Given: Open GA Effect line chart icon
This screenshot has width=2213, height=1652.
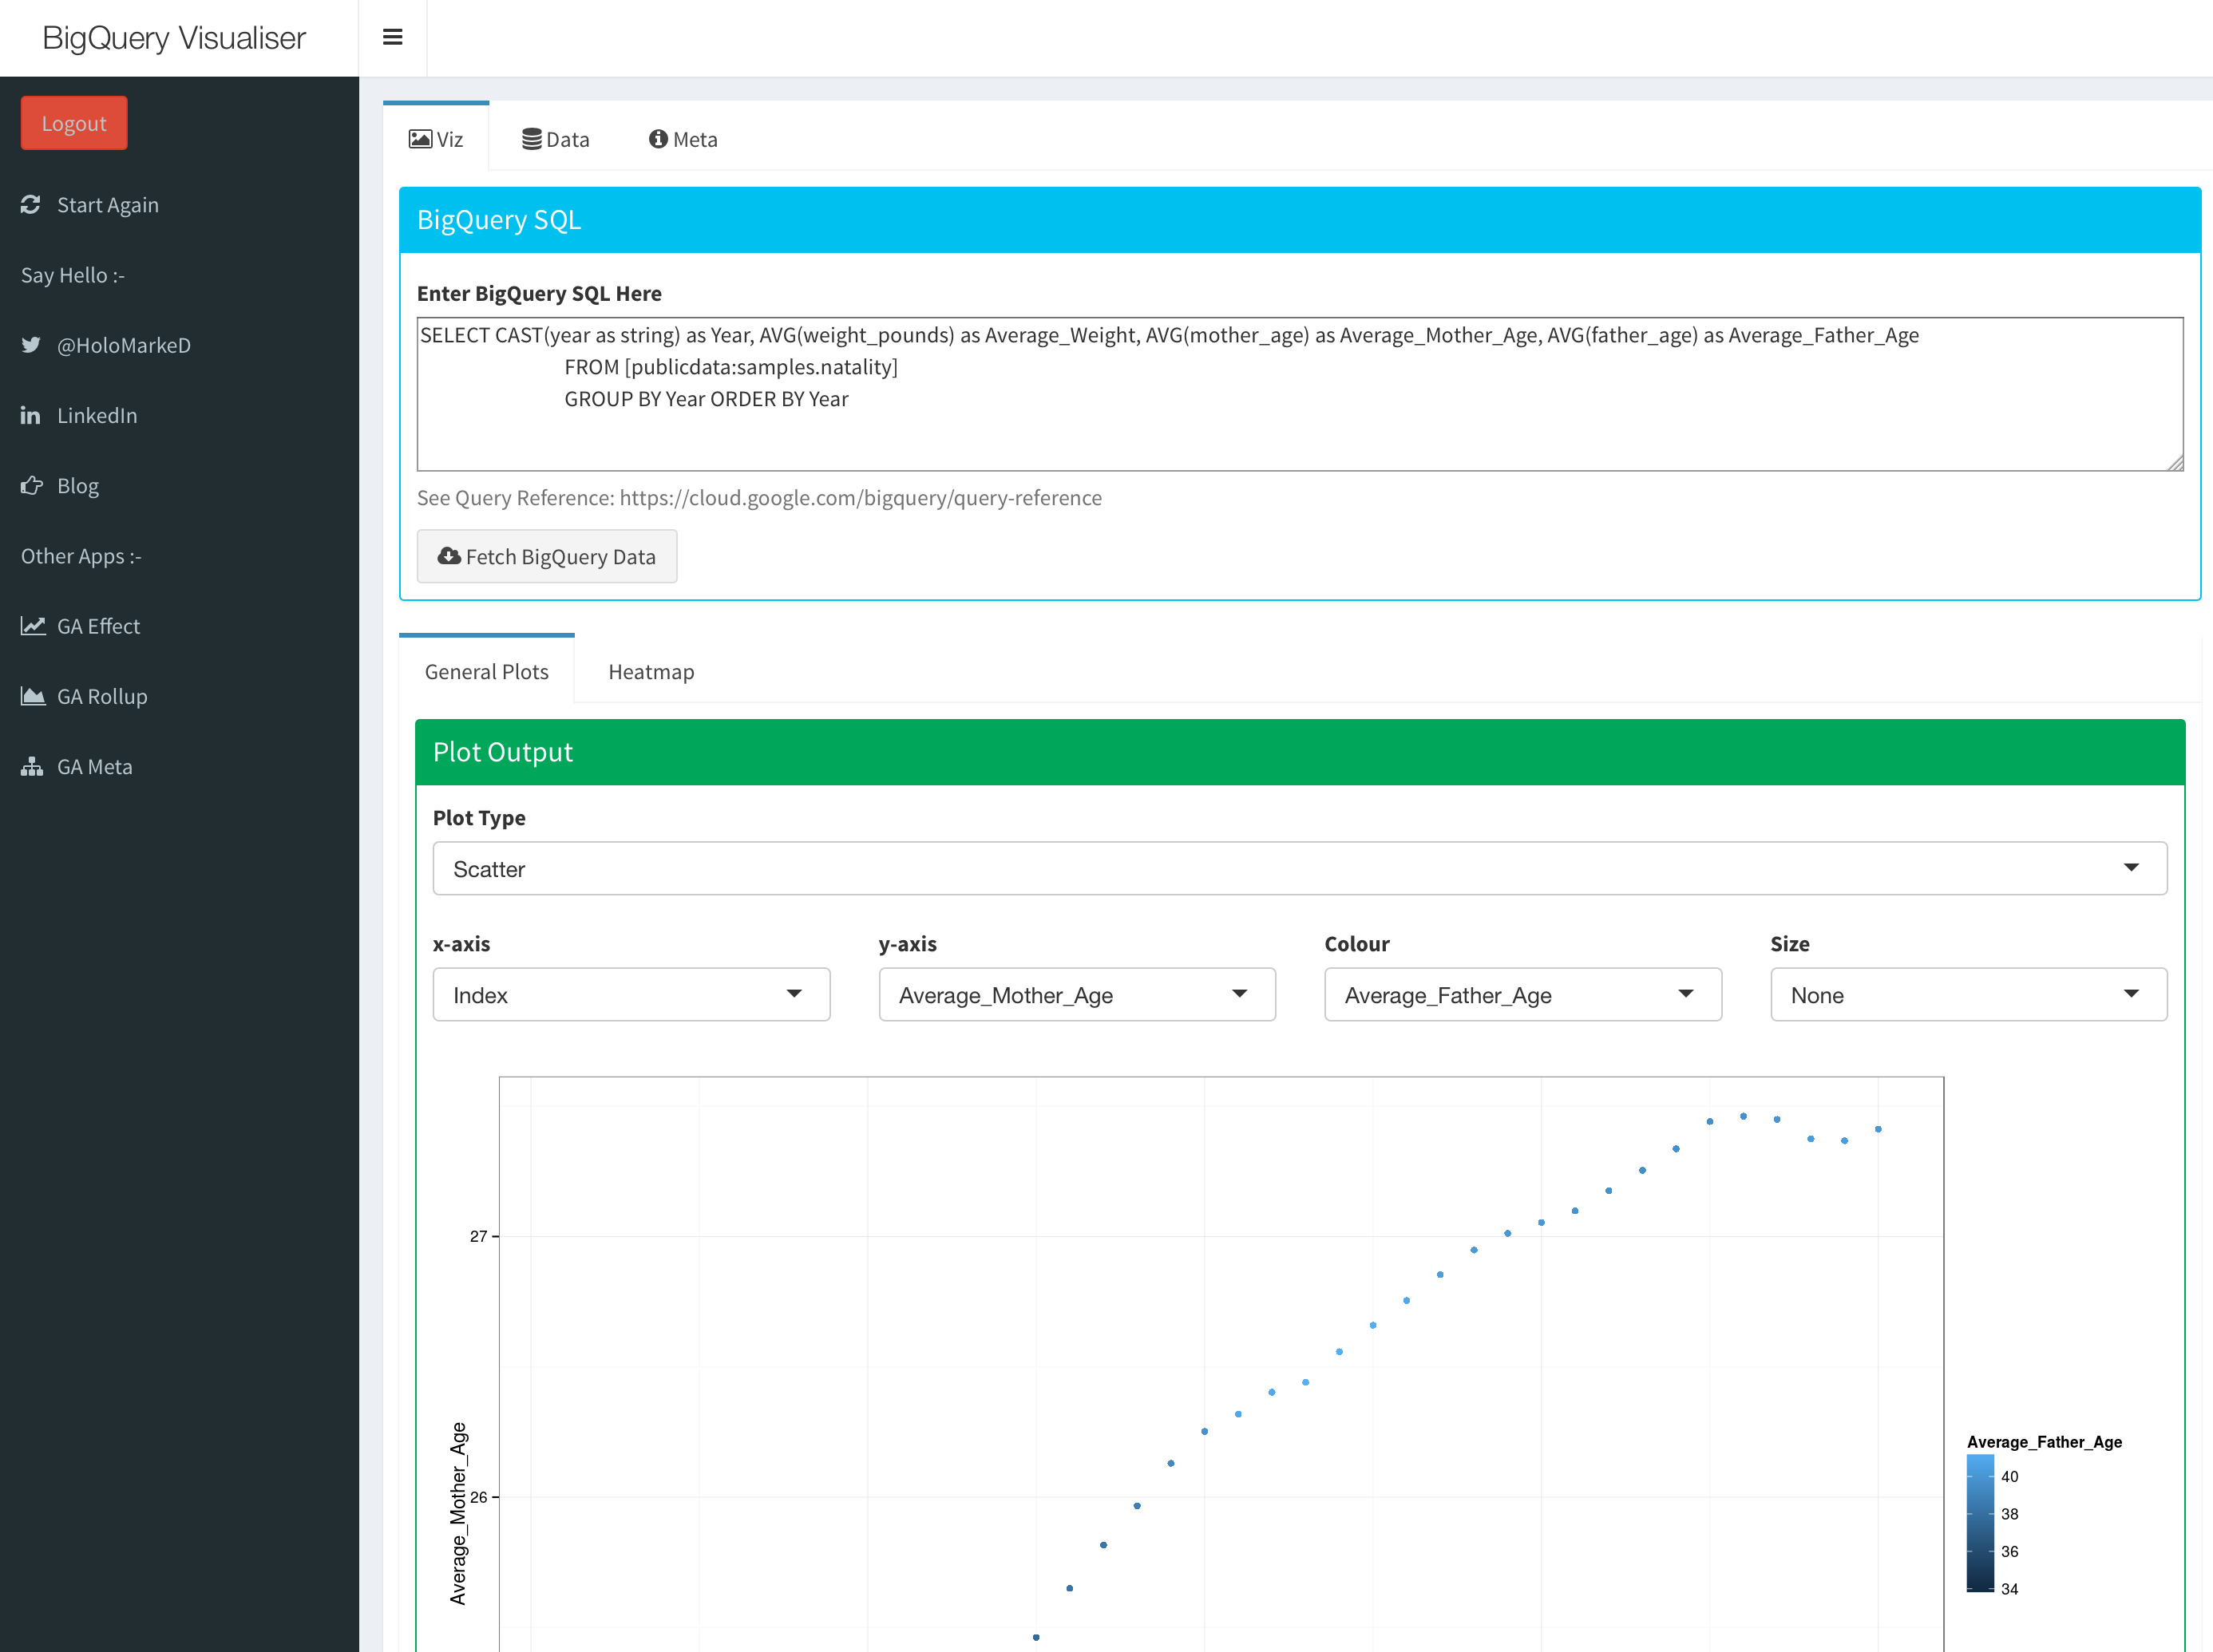Looking at the screenshot, I should (x=33, y=626).
